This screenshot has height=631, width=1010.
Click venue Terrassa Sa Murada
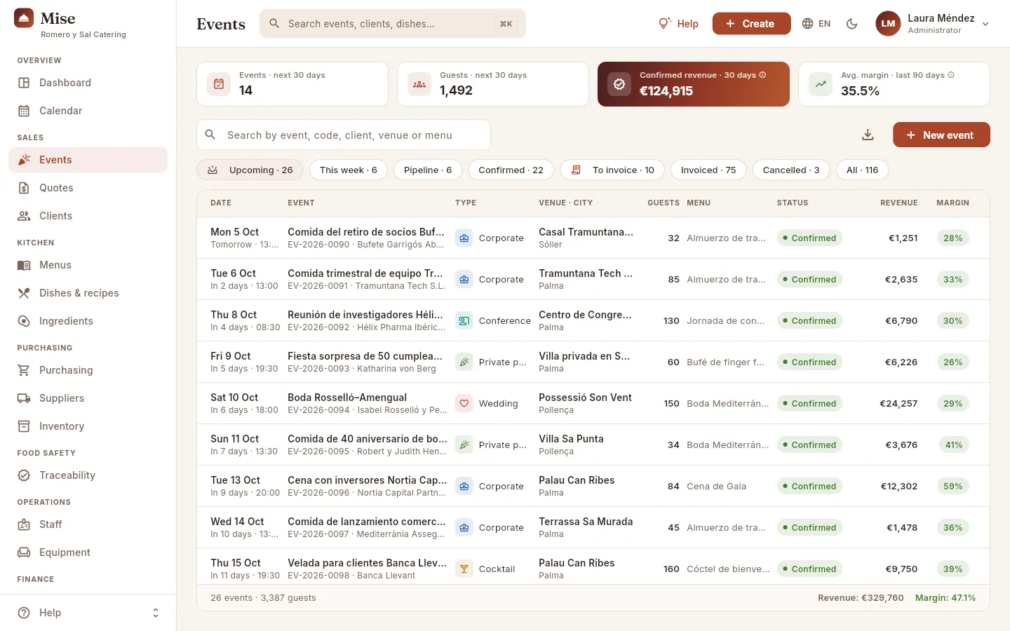pyautogui.click(x=586, y=522)
